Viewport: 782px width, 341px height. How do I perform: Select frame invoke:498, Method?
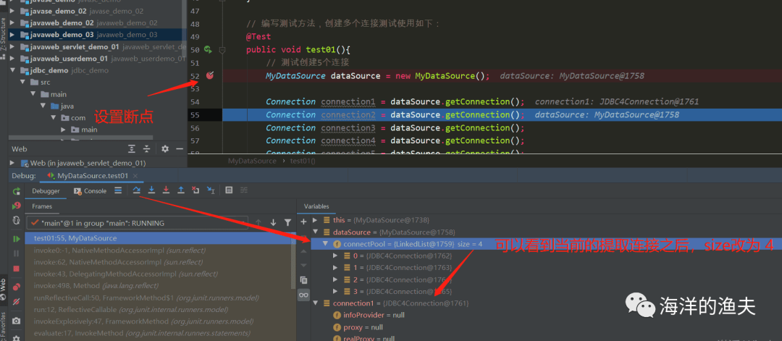(x=159, y=286)
